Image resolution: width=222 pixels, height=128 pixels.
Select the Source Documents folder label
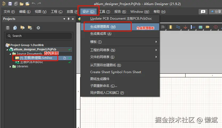[30, 54]
